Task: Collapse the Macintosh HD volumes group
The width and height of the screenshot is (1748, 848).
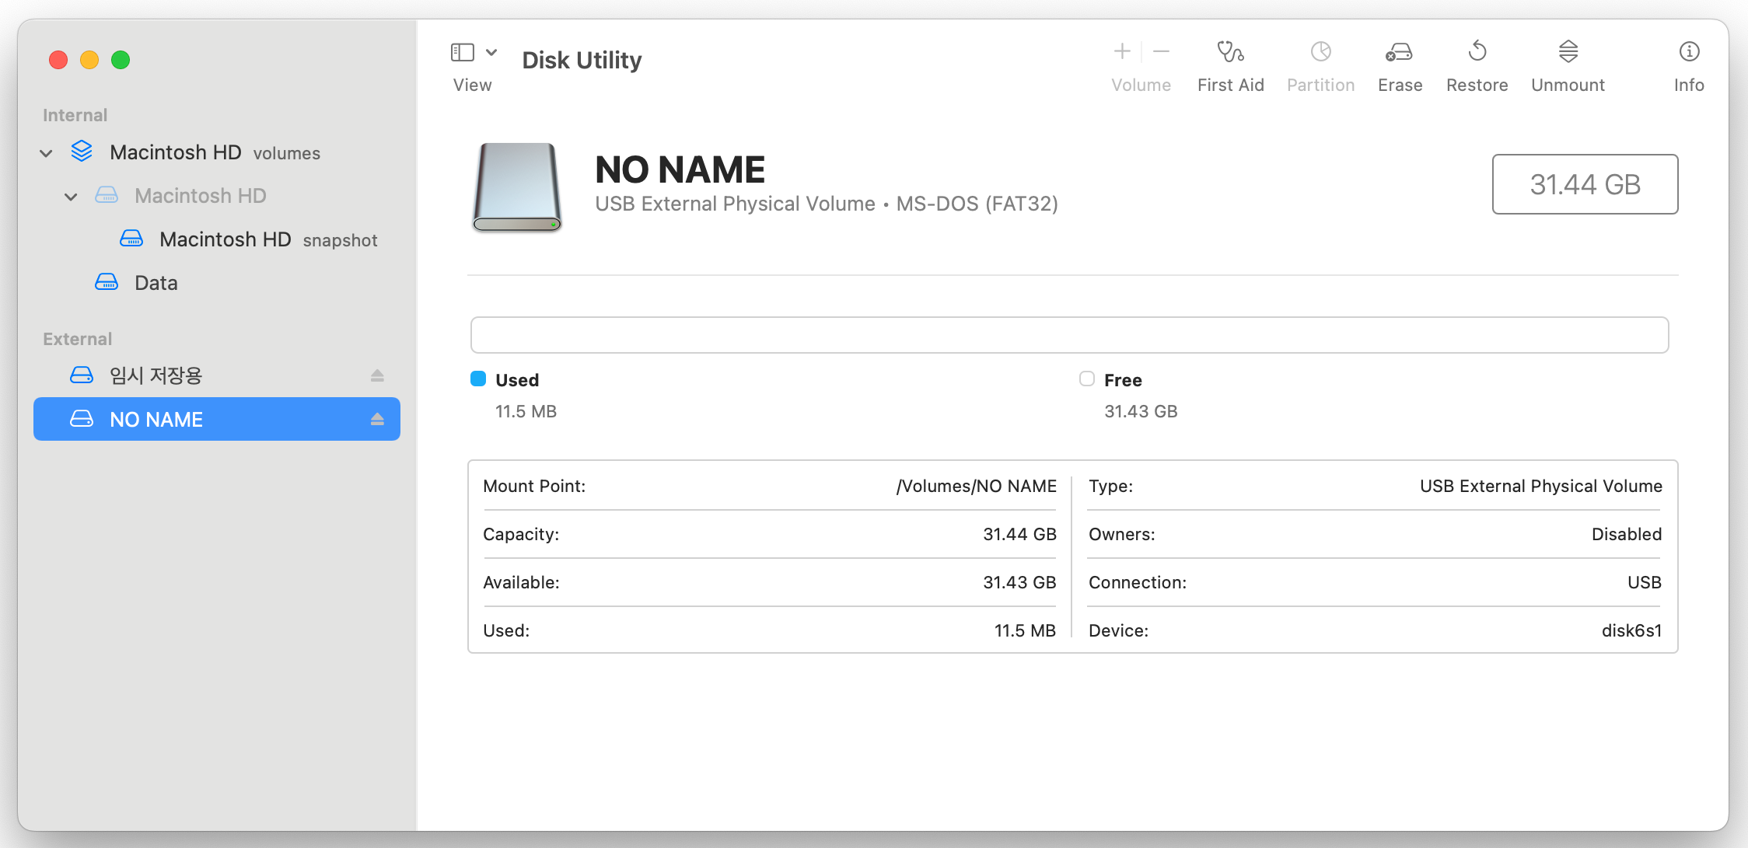Action: tap(46, 153)
